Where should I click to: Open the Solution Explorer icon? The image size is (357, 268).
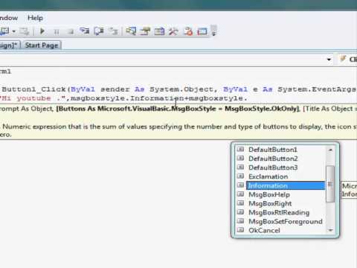coord(131,31)
